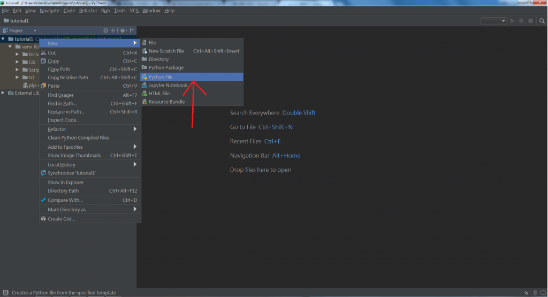This screenshot has height=297, width=548.
Task: Open the Navigate menu
Action: 49,11
